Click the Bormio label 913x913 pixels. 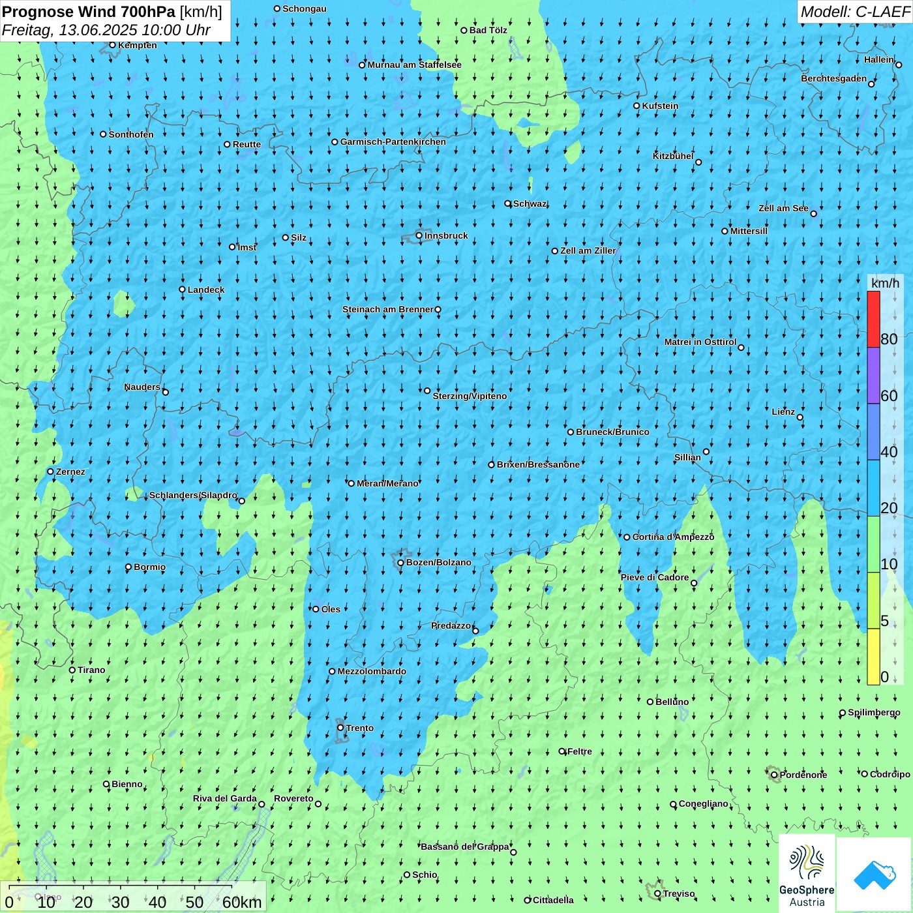click(149, 567)
